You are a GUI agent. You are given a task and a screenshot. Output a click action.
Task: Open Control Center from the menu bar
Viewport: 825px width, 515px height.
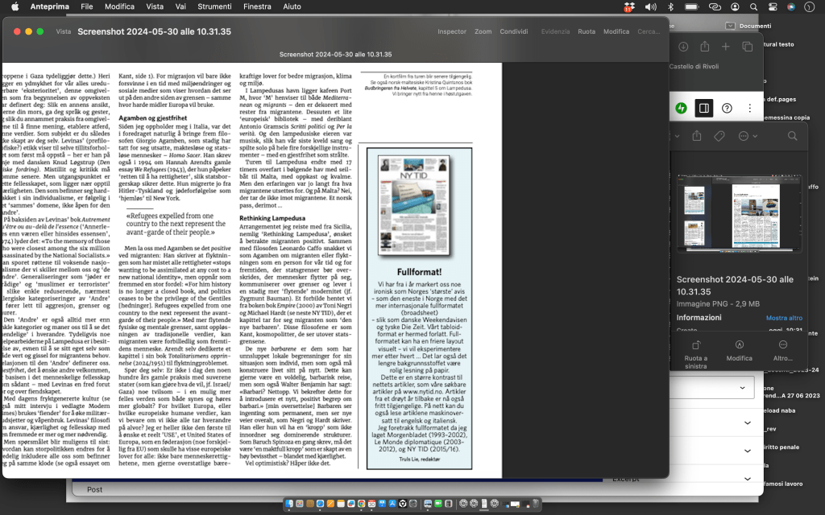773,6
